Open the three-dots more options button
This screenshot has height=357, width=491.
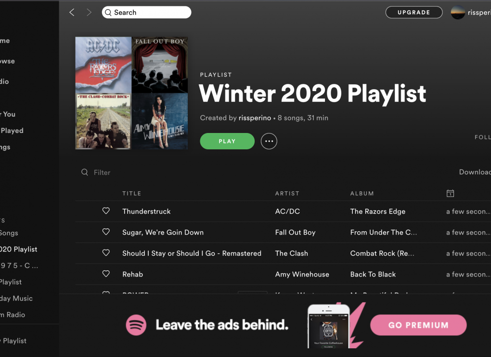pos(269,141)
